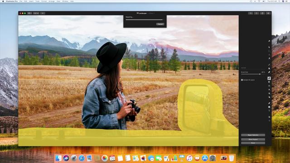This screenshot has height=163, width=290.
Task: Open Keynote from the dock
Action: (x=182, y=158)
